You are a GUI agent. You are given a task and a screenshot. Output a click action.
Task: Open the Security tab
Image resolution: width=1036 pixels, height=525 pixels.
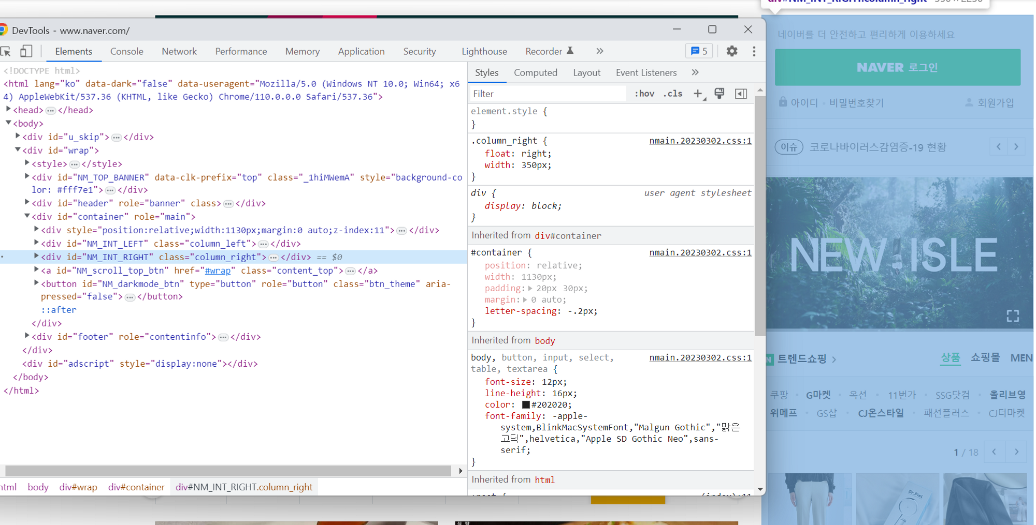pyautogui.click(x=420, y=51)
